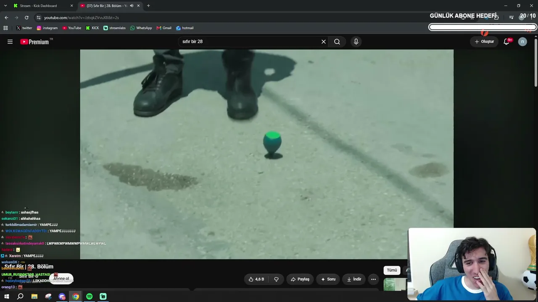The image size is (538, 302).
Task: Subscribe with the Abone ol button
Action: point(61,279)
